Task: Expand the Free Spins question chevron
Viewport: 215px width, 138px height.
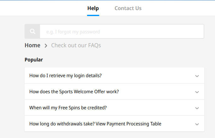Action: [197, 108]
